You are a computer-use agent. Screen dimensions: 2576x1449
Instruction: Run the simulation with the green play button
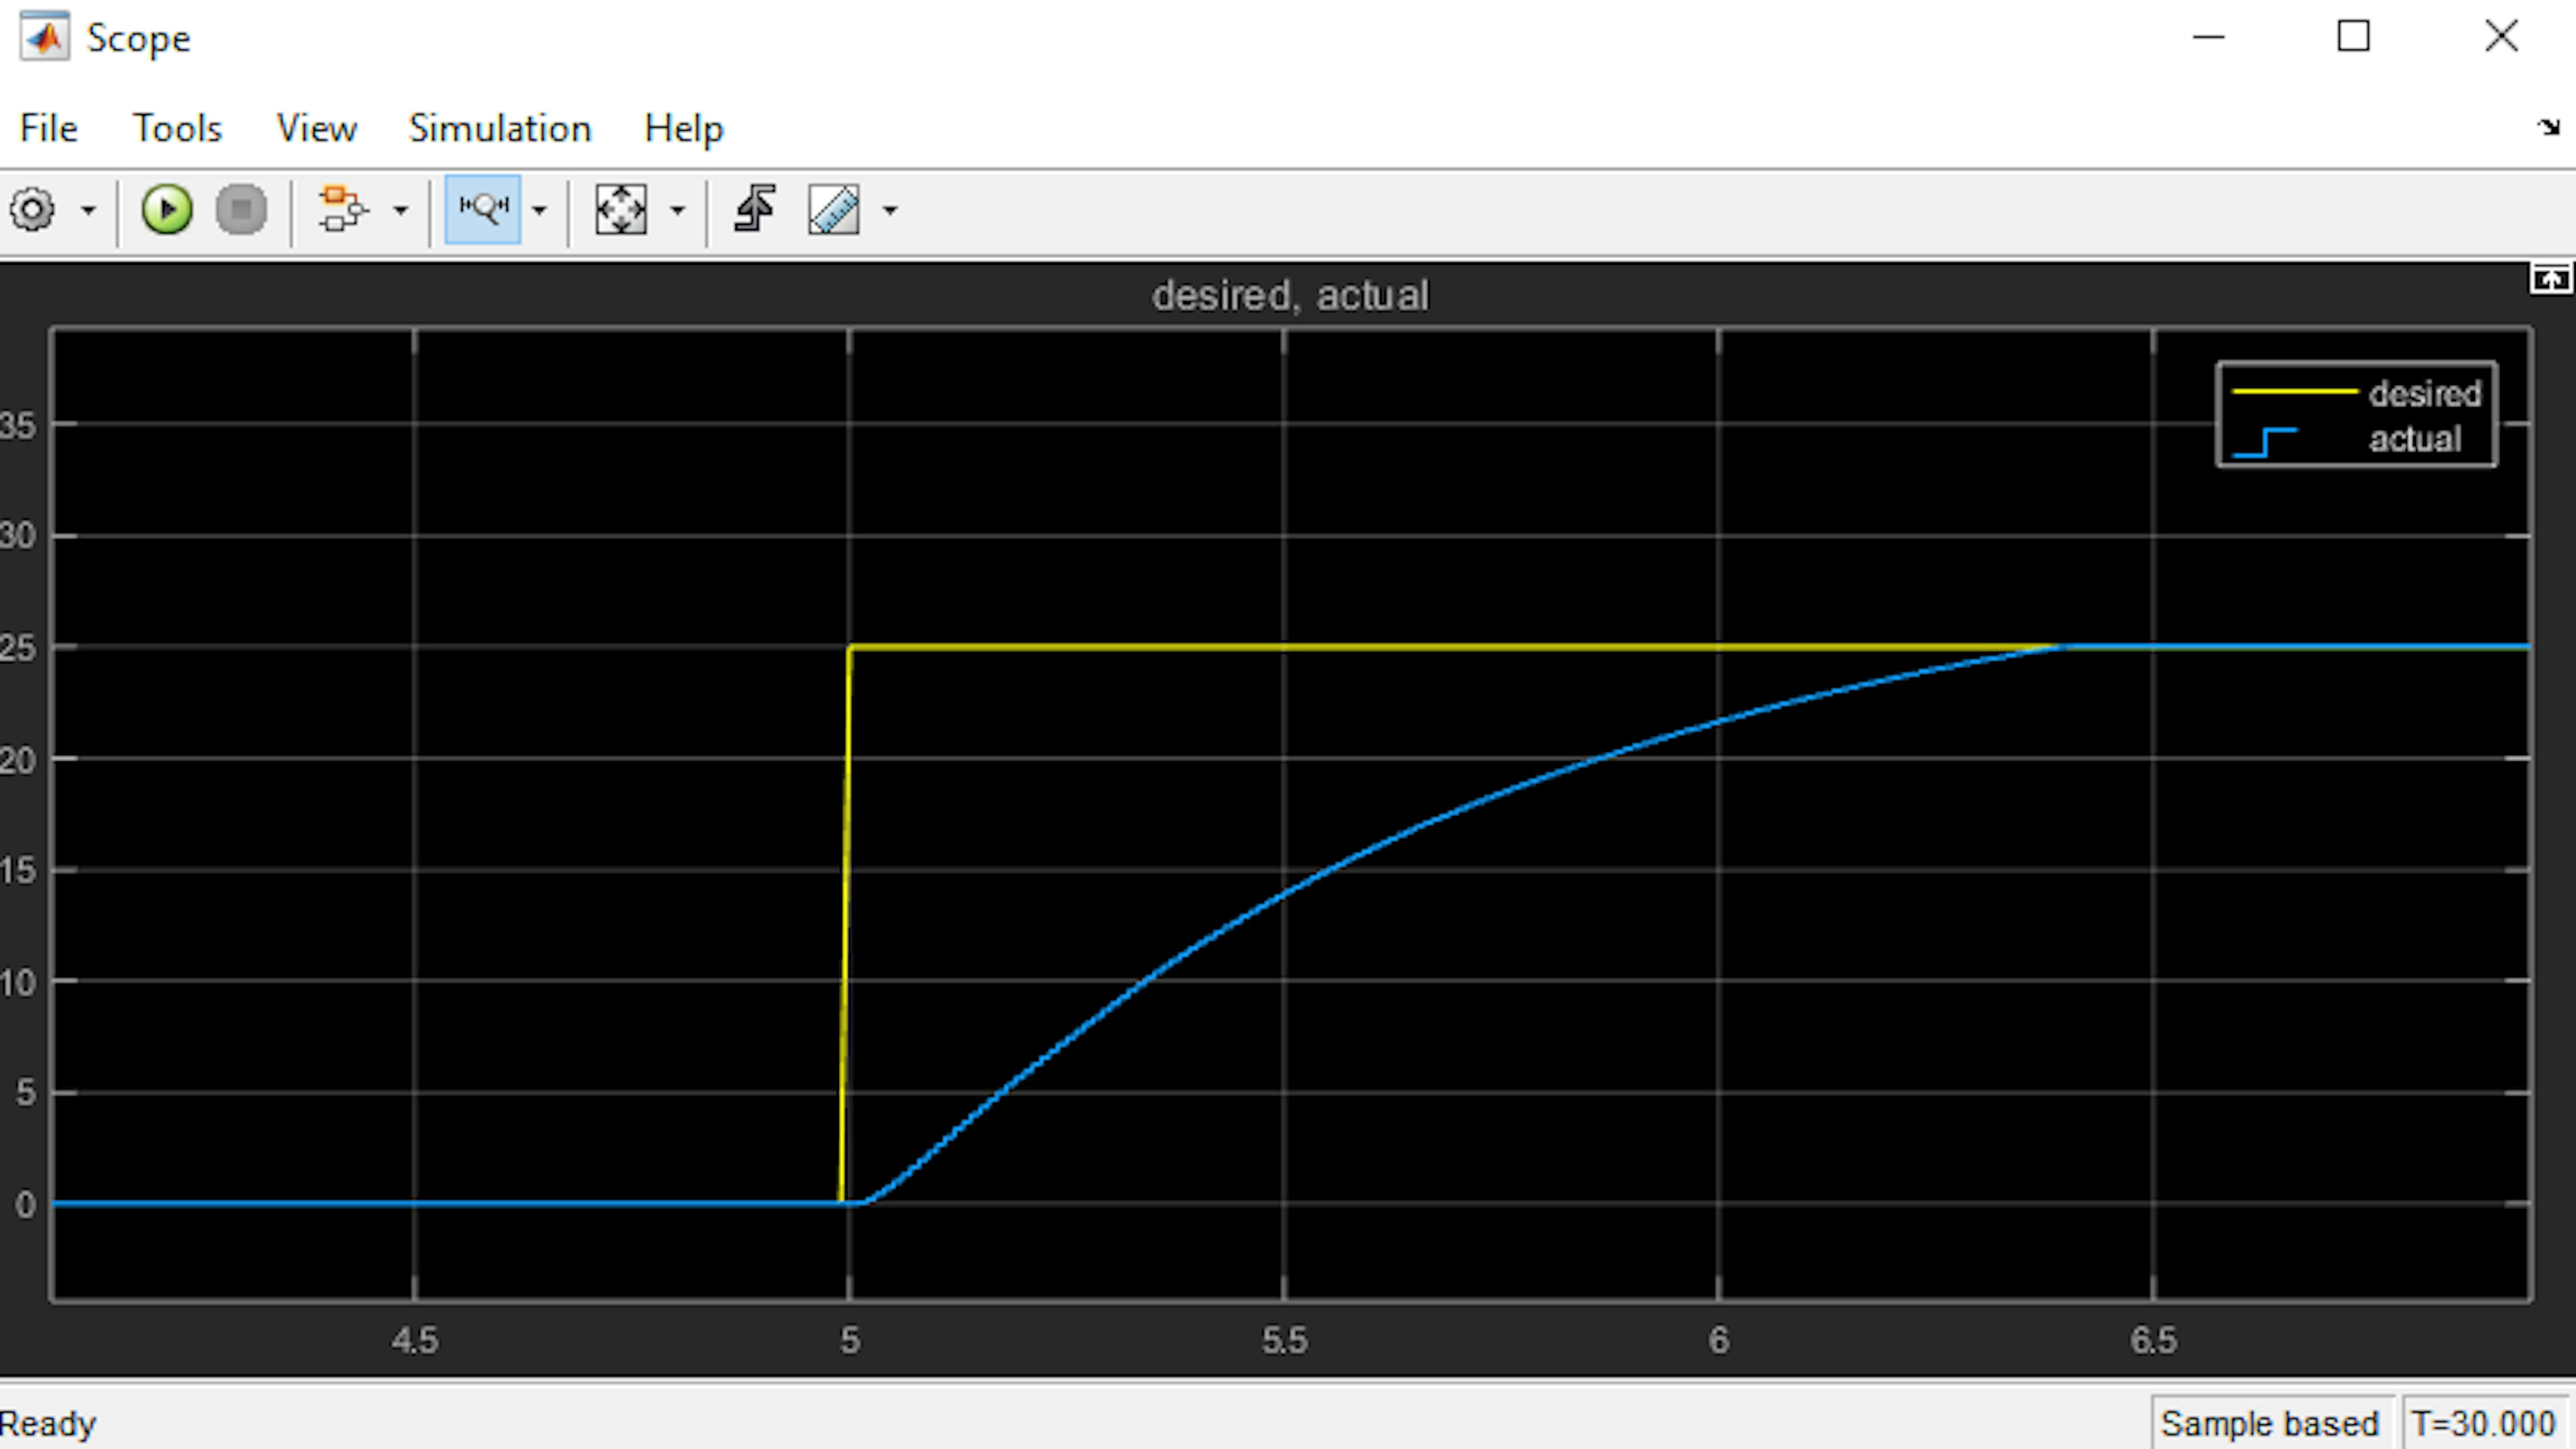pos(166,210)
